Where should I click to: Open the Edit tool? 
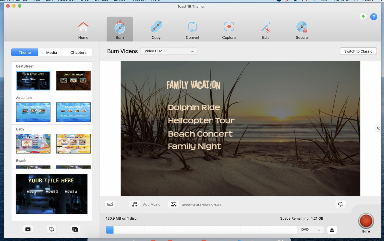pos(265,29)
